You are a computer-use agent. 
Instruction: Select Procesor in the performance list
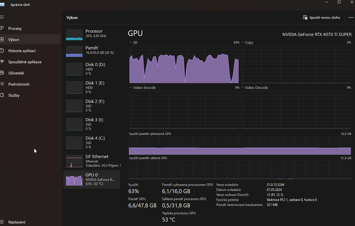click(92, 33)
